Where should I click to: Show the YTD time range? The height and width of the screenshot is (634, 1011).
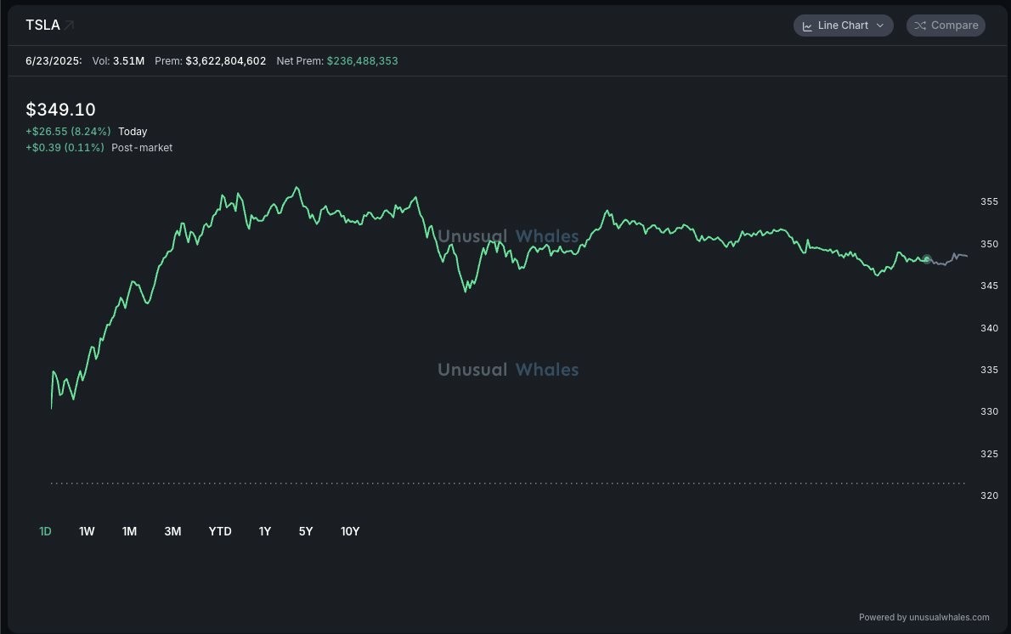tap(220, 531)
